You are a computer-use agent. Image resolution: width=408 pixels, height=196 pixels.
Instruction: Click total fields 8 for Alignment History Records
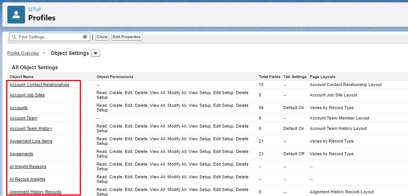pos(260,192)
